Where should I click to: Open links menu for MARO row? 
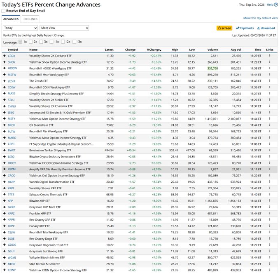pyautogui.click(x=270, y=138)
